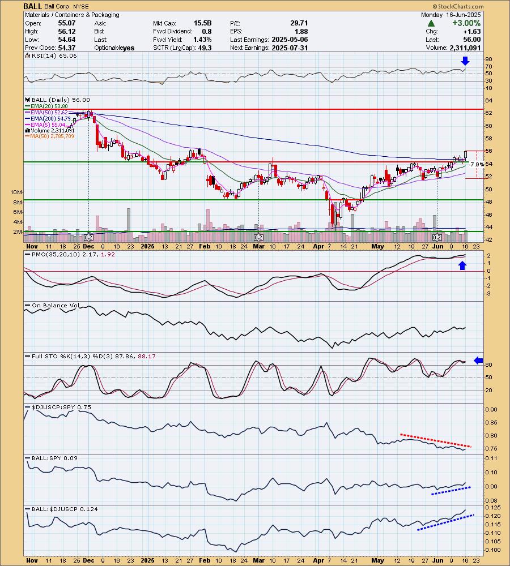
Task: Open the StockCharts.com copyright link
Action: [x=458, y=6]
